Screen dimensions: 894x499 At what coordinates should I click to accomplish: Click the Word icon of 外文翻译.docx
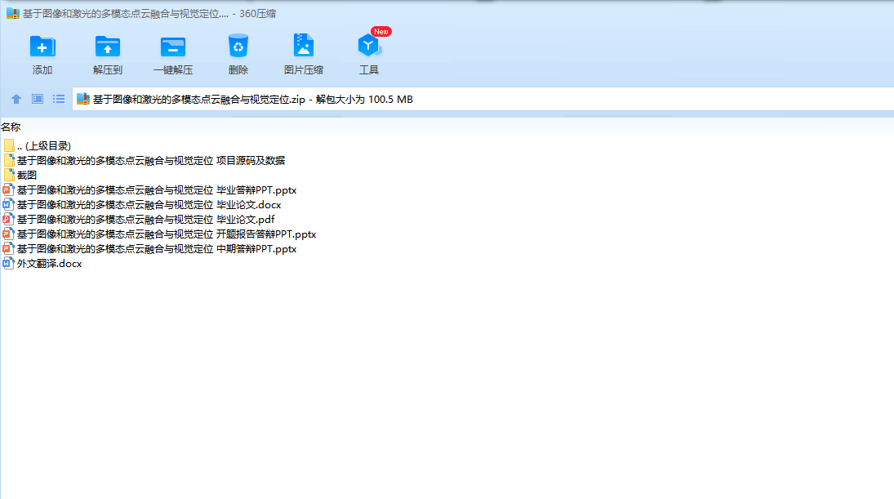pos(8,264)
